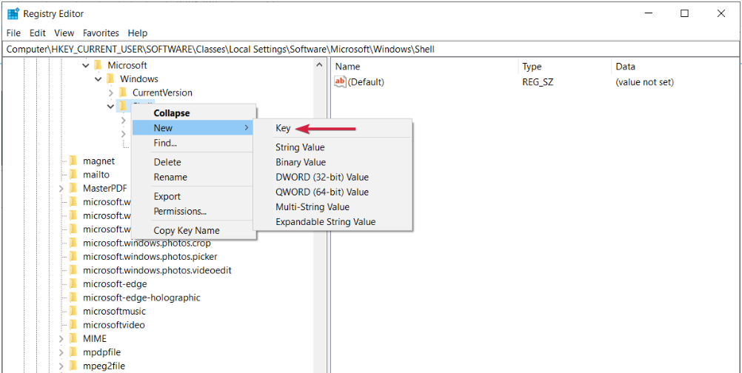This screenshot has height=373, width=742.
Task: Select the (Default) value row name
Action: [x=366, y=82]
